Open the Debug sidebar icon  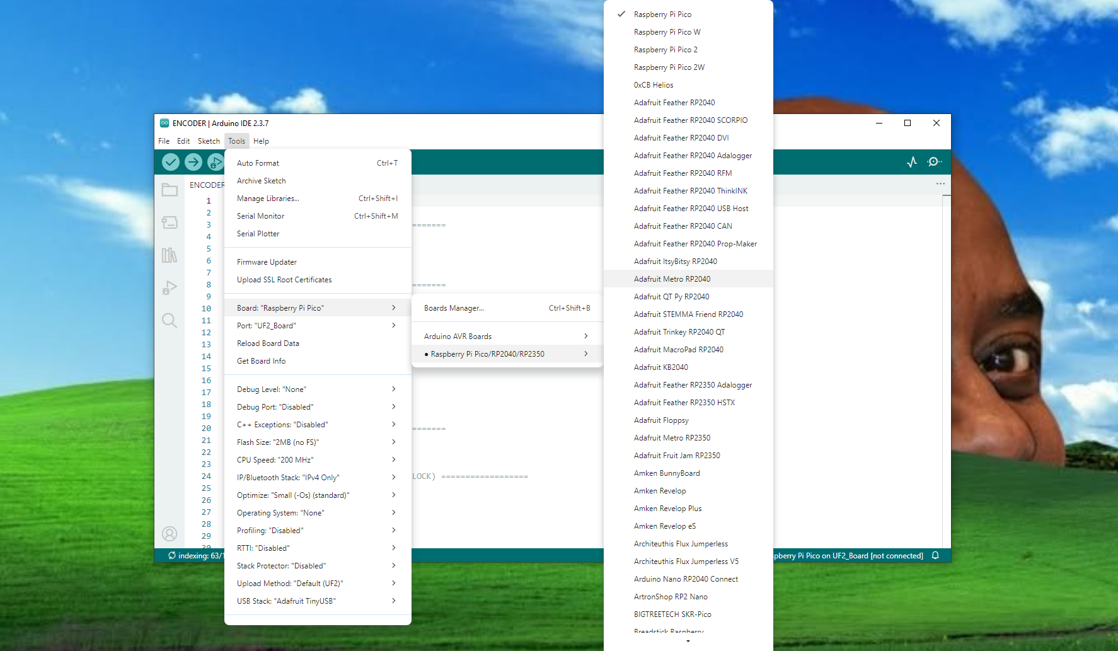(170, 288)
